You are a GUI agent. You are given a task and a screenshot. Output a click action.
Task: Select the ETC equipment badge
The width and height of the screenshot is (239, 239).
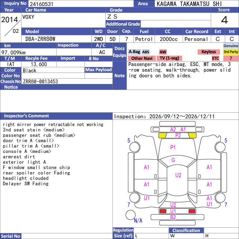click(215, 58)
